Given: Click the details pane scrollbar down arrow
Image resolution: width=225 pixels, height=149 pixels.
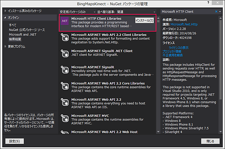Looking at the screenshot, I should tap(220, 132).
